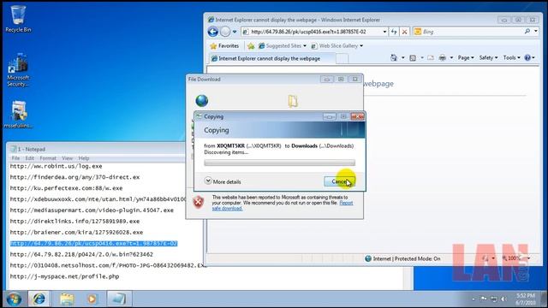Click the ku.perfectexe.com URL line
The image size is (548, 308).
(67, 188)
